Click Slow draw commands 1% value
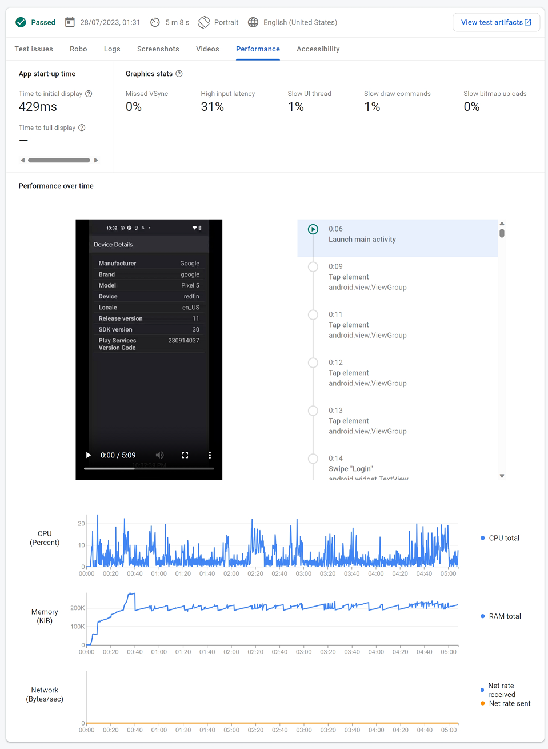 point(372,107)
